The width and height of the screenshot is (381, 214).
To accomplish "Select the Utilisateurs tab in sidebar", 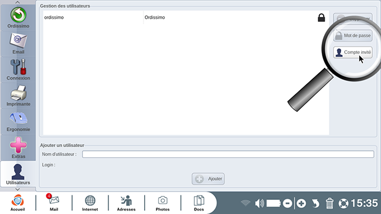I will tap(18, 174).
